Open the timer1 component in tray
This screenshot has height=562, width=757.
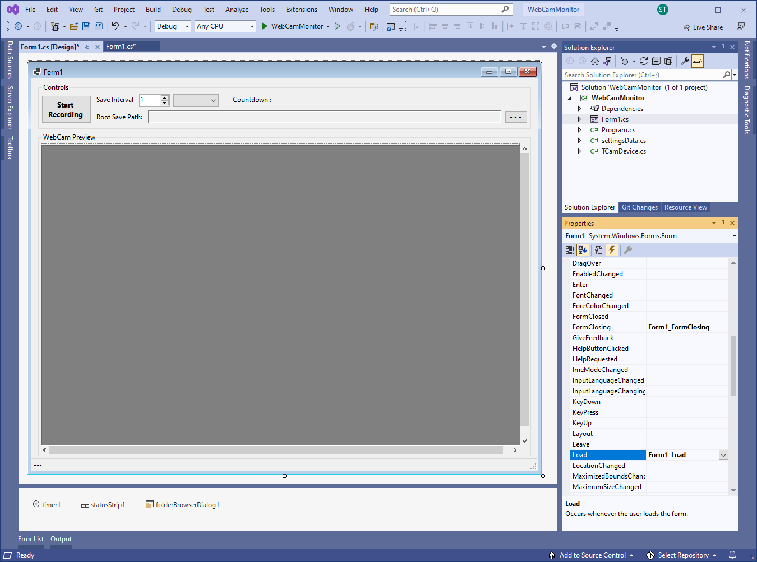tap(47, 504)
